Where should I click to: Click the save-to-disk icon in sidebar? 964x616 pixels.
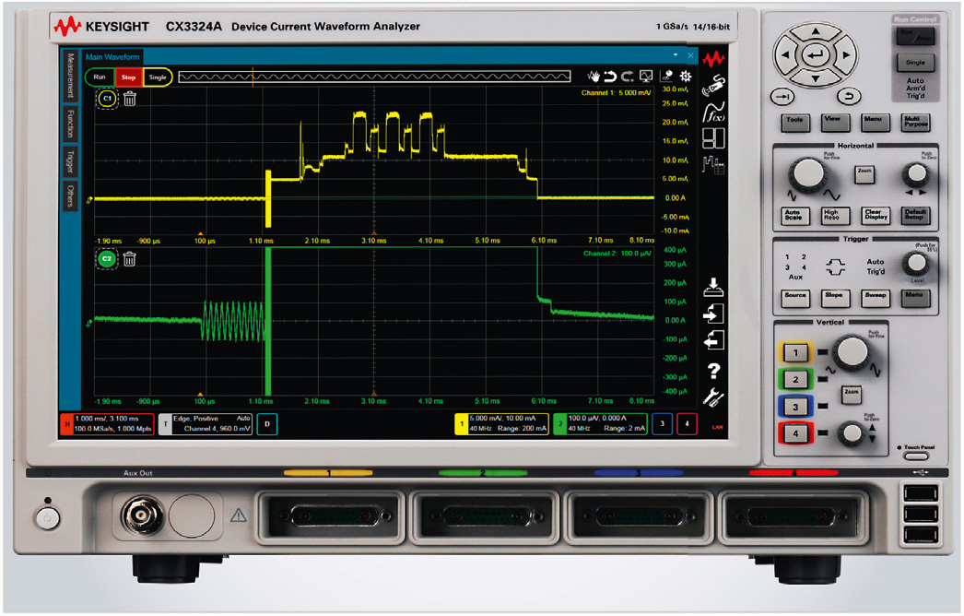coord(713,288)
